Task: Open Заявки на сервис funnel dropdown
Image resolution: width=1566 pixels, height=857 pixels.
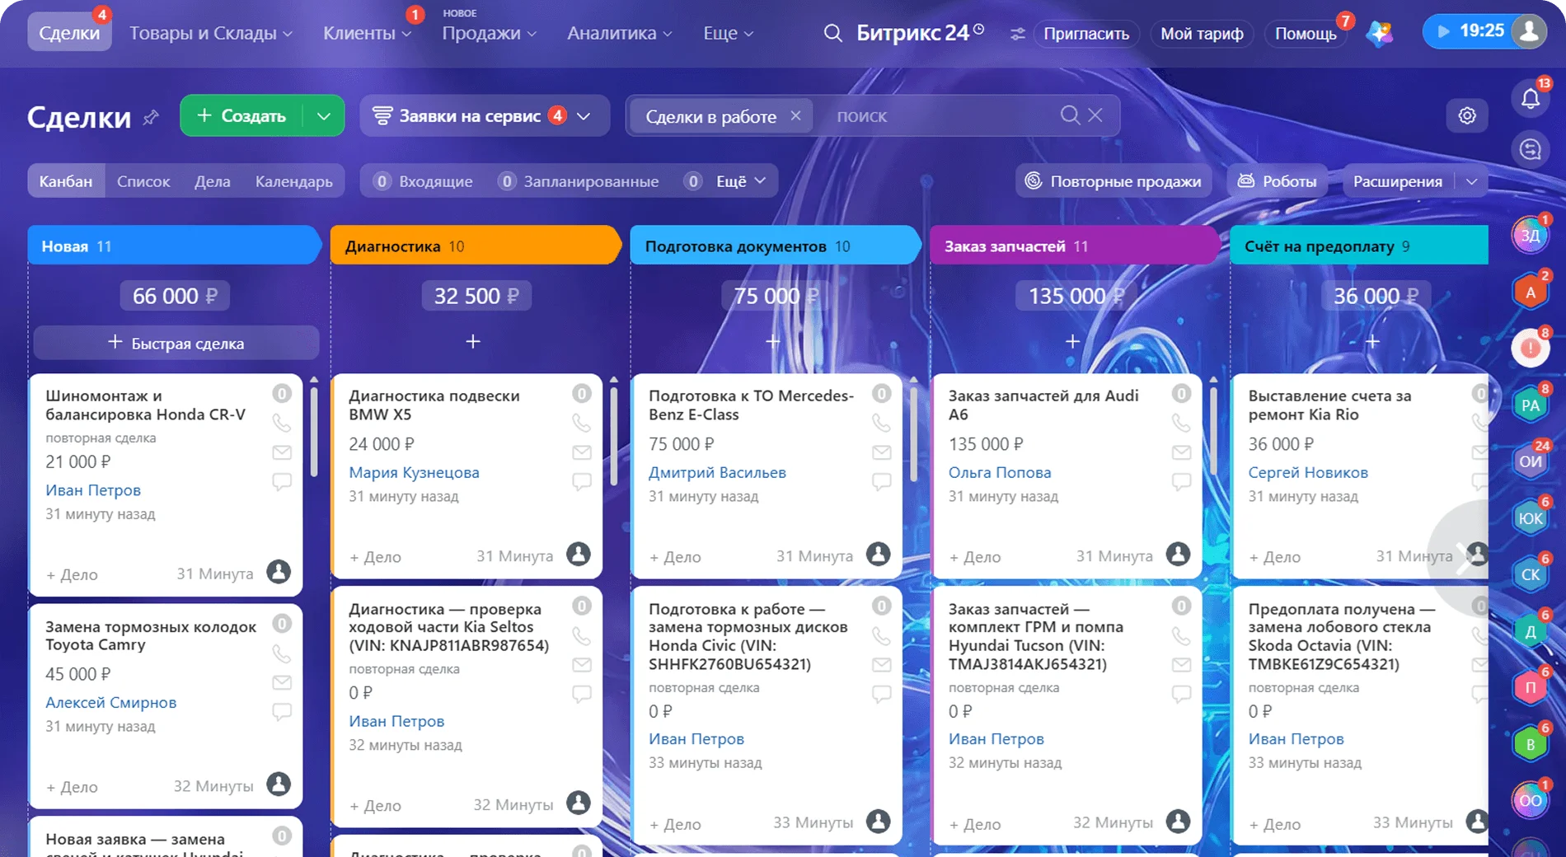Action: click(x=485, y=116)
